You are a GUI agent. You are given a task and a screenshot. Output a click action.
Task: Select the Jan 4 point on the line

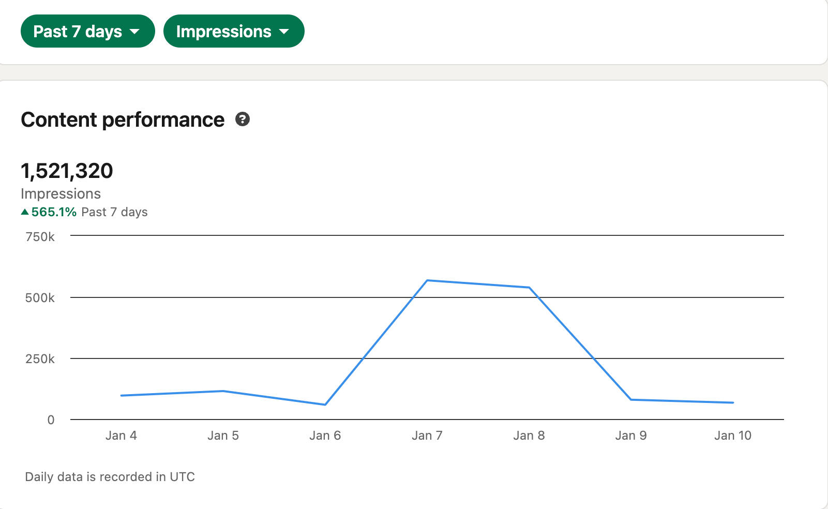click(x=121, y=396)
